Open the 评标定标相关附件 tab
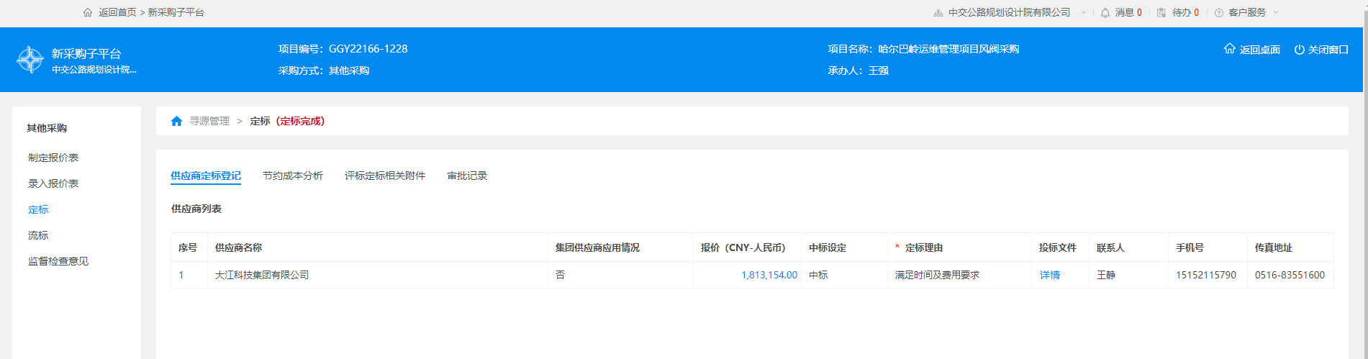This screenshot has width=1368, height=359. (x=384, y=176)
